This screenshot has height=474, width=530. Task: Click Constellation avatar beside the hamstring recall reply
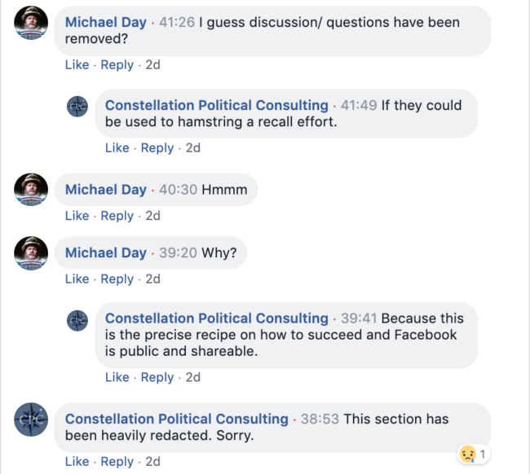[77, 107]
